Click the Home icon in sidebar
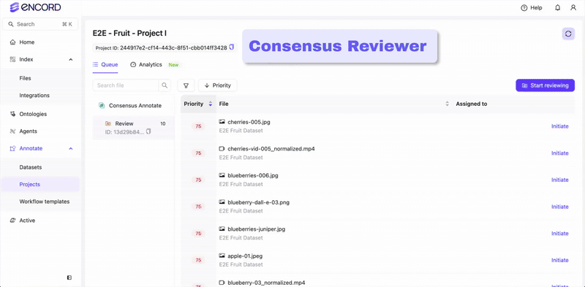This screenshot has width=585, height=287. click(12, 42)
